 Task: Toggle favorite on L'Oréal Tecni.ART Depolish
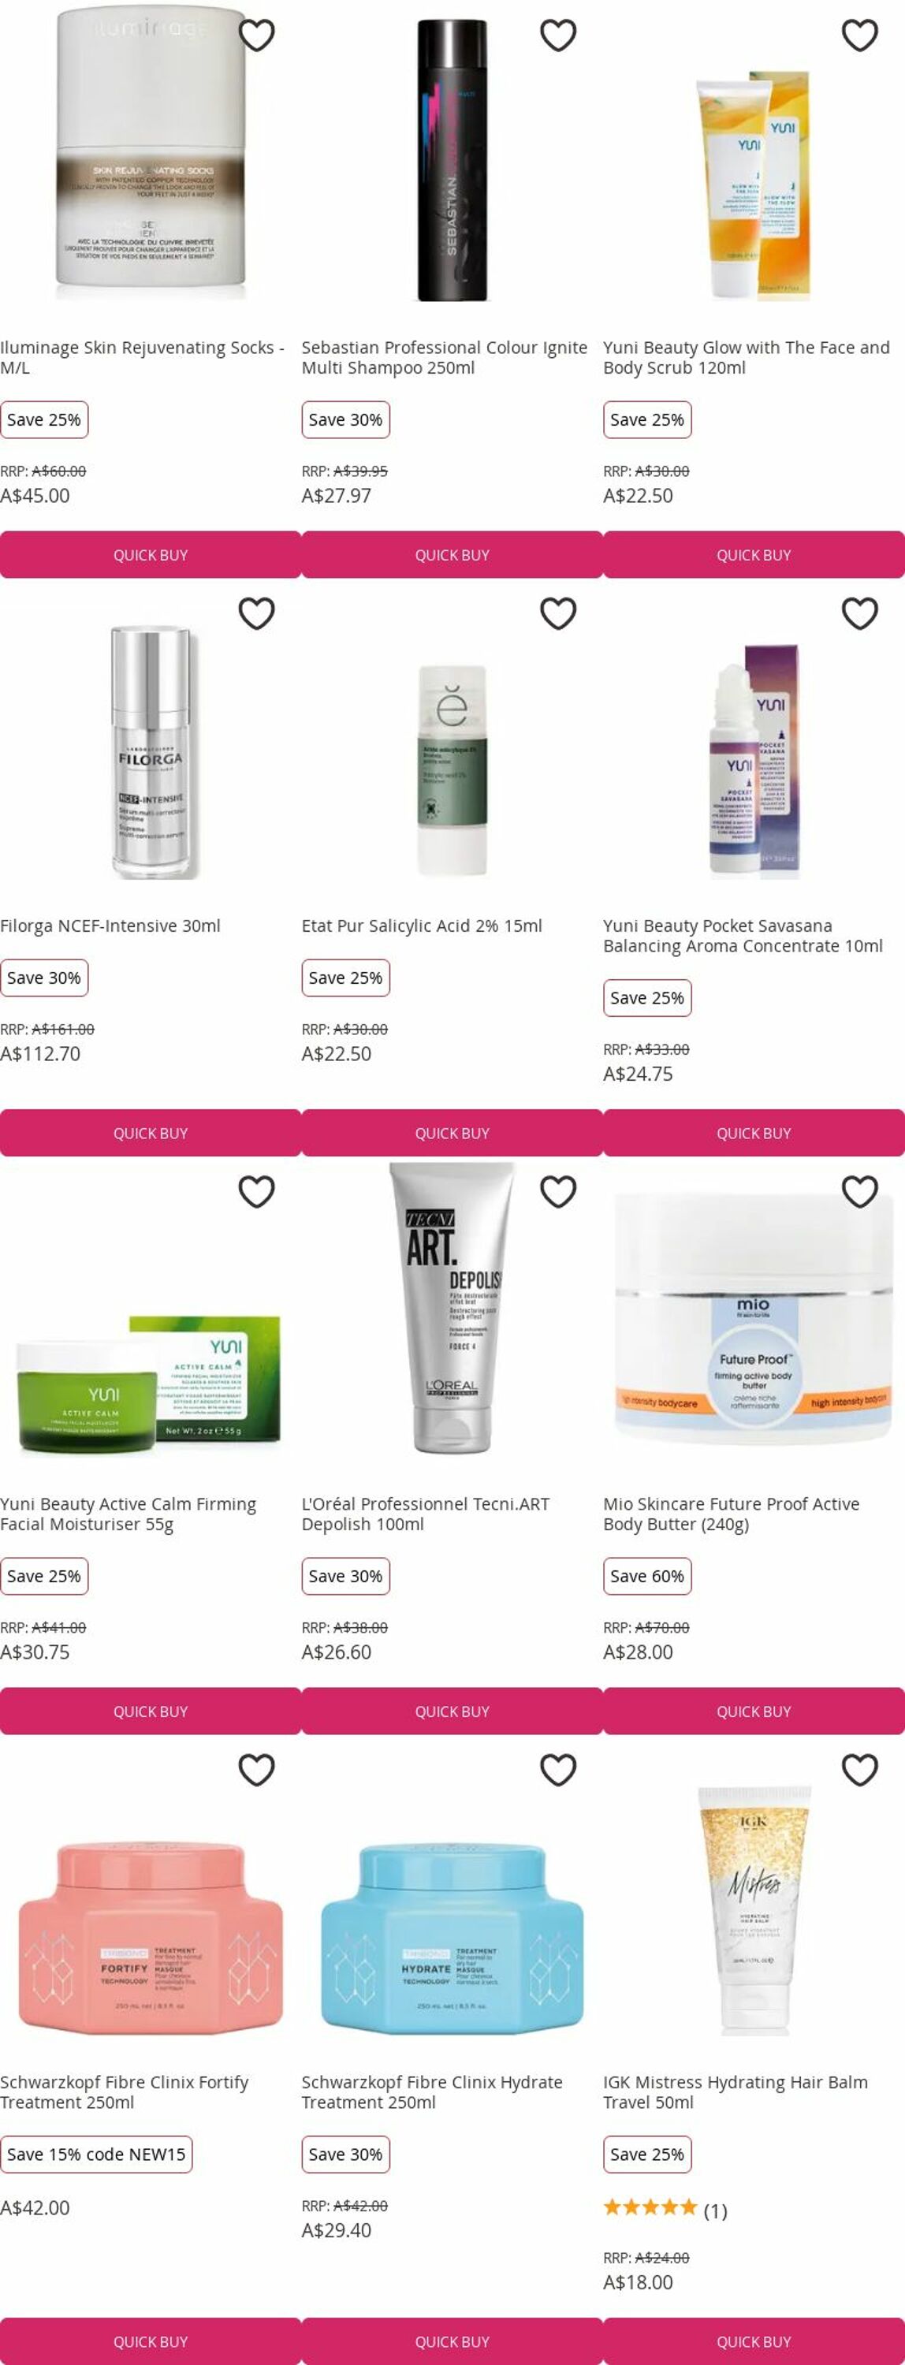coord(558,1192)
